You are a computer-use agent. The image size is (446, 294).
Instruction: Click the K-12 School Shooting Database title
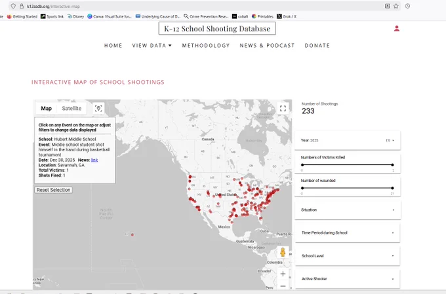217,28
